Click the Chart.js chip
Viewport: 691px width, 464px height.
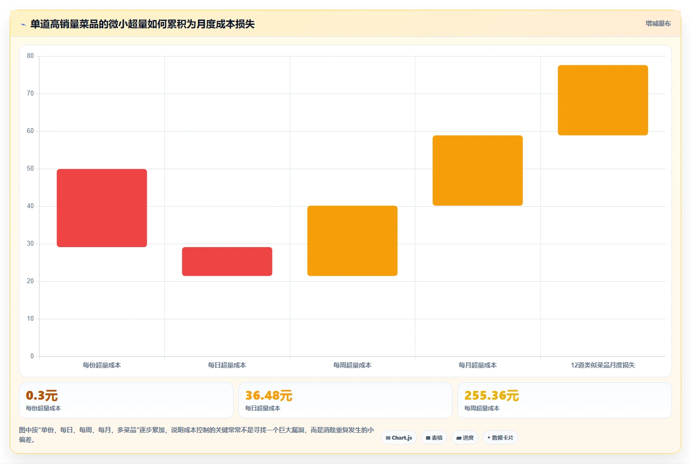398,438
